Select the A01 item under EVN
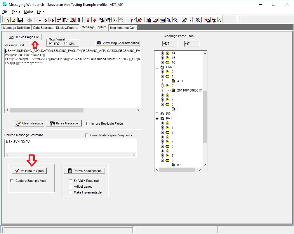 point(180,81)
